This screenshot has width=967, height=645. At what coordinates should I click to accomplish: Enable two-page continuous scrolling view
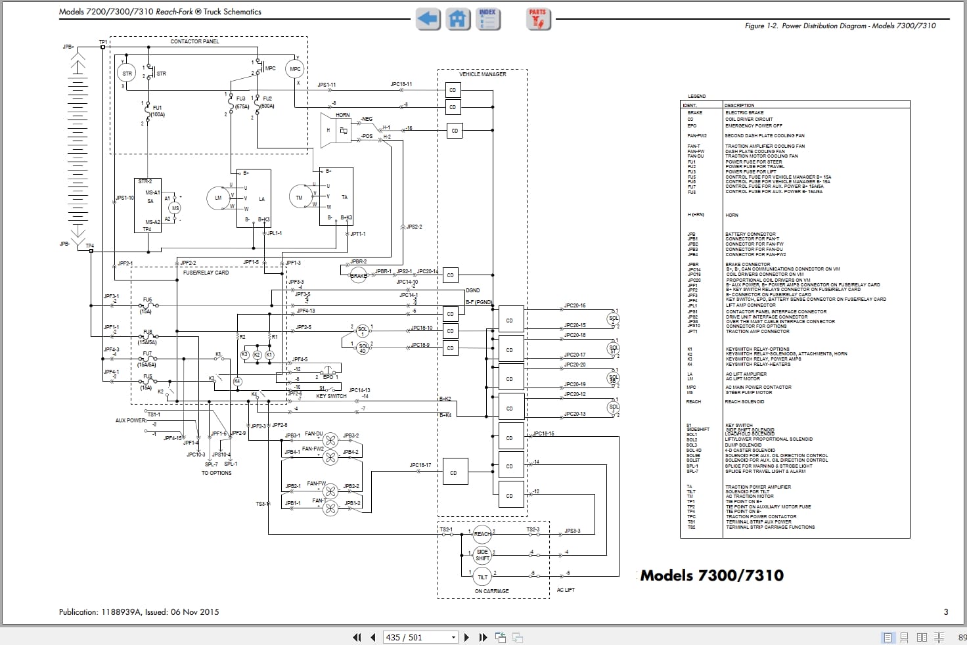coord(939,637)
